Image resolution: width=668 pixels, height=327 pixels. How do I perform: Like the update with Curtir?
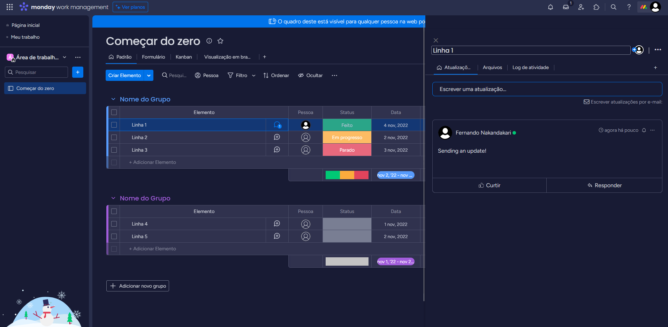point(489,185)
